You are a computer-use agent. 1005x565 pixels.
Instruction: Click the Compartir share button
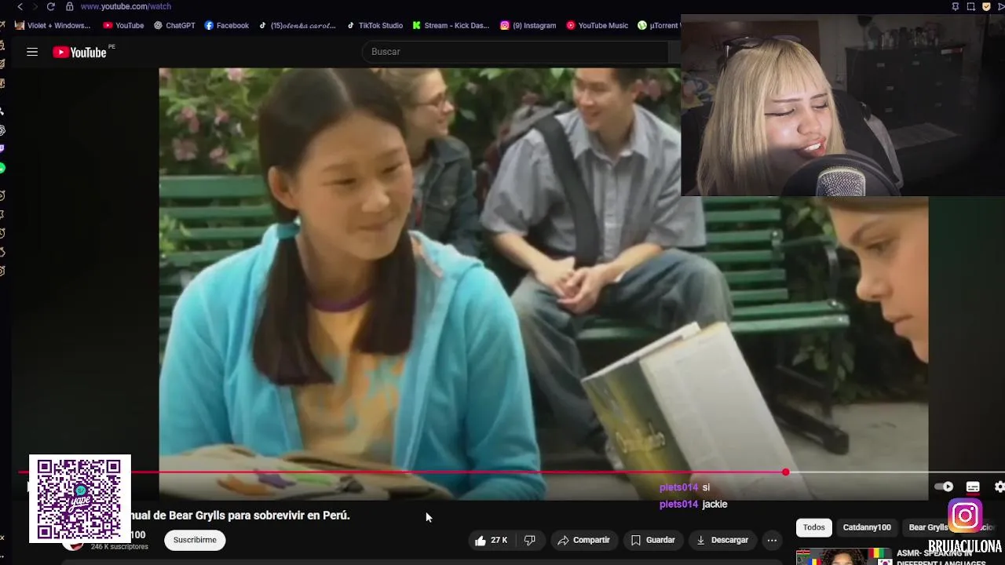pyautogui.click(x=583, y=540)
